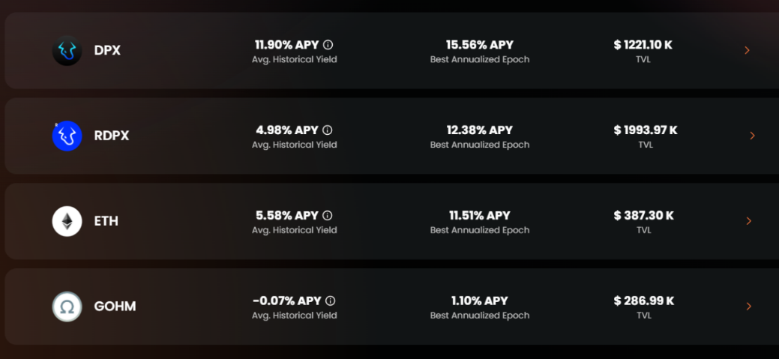Open info icon beside 11.90% APY
The image size is (779, 359).
(x=328, y=45)
